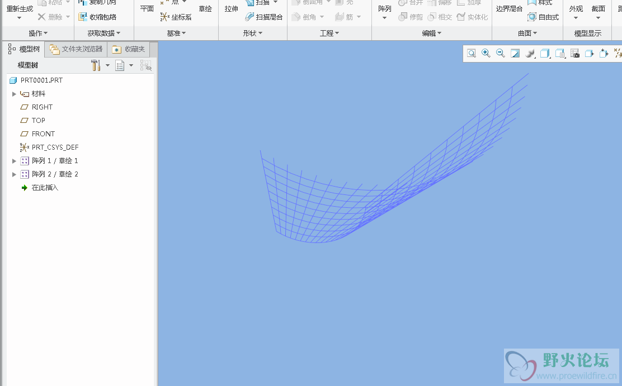Click the 拉伸 extrude button
The height and width of the screenshot is (386, 622).
pyautogui.click(x=231, y=9)
